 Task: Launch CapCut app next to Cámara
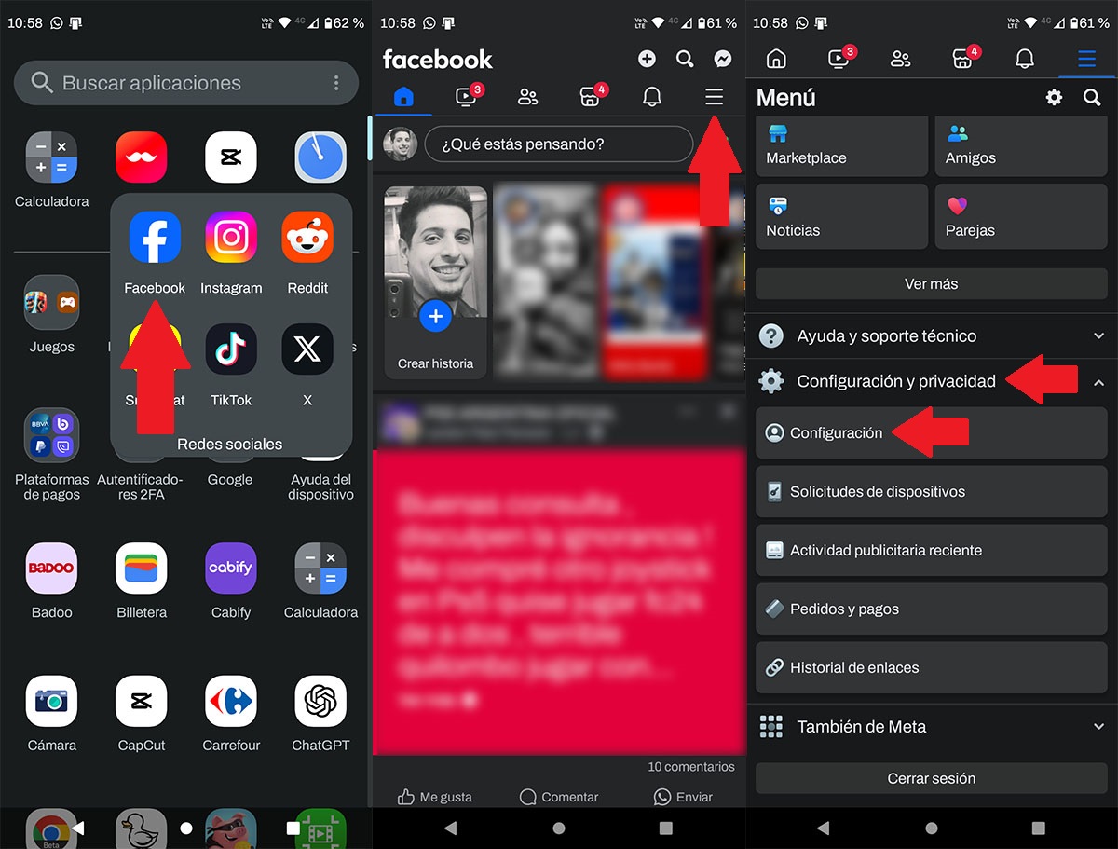[x=142, y=701]
